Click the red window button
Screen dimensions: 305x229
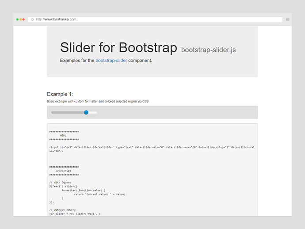[x=23, y=19]
